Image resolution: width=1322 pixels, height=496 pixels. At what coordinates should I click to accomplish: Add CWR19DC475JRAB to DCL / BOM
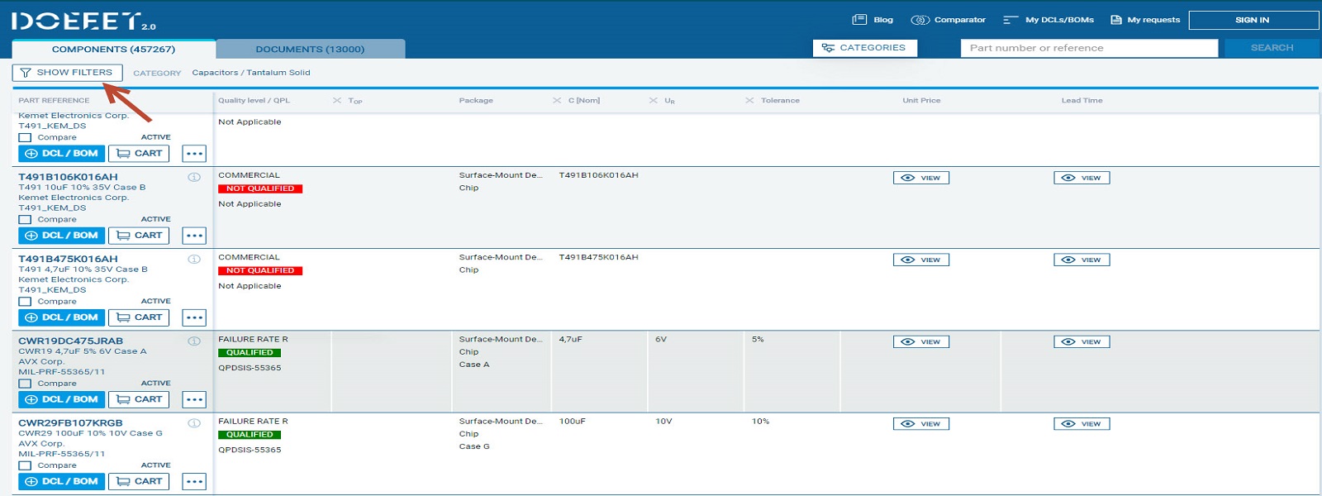coord(61,399)
